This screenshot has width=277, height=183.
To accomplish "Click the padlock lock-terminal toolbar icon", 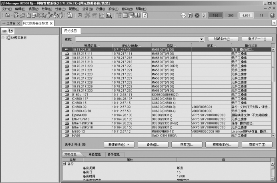I will pyautogui.click(x=29, y=16).
